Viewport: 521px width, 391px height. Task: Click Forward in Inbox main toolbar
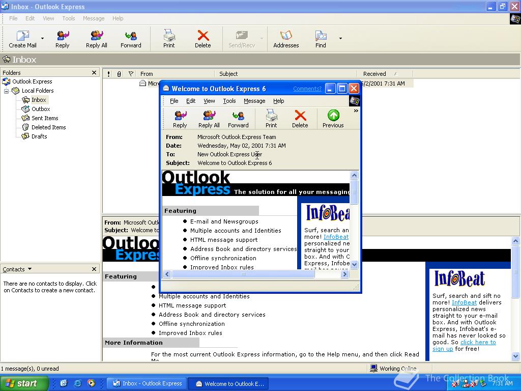[131, 39]
